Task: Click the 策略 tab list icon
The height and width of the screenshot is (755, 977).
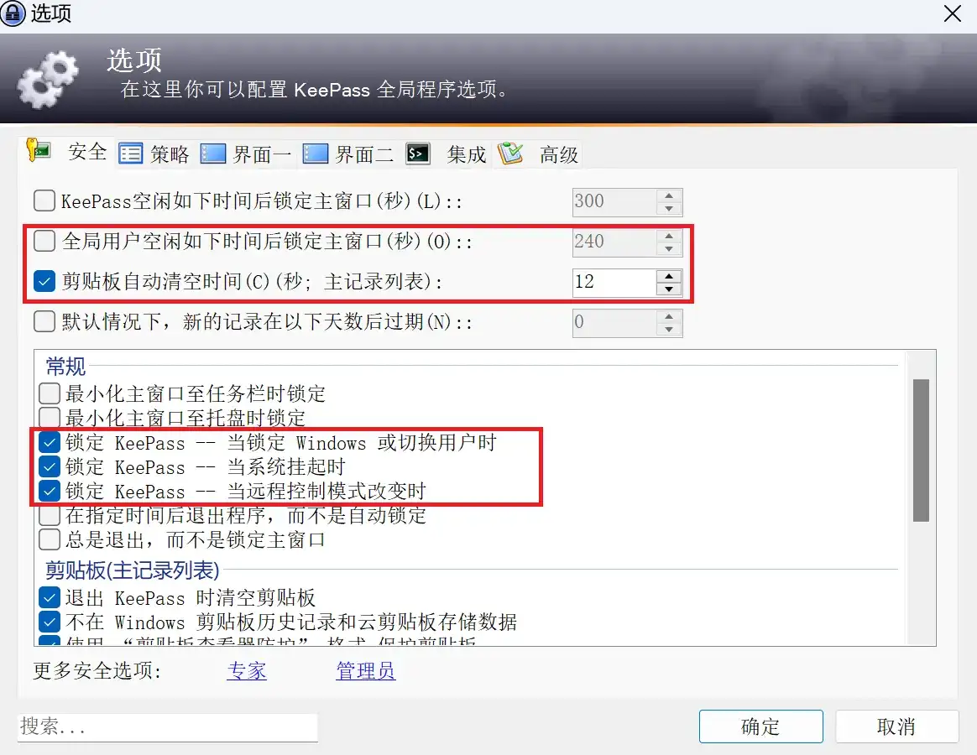Action: pos(131,154)
